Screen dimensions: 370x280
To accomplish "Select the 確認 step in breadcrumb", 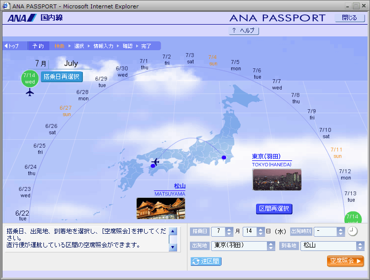I will pyautogui.click(x=128, y=46).
